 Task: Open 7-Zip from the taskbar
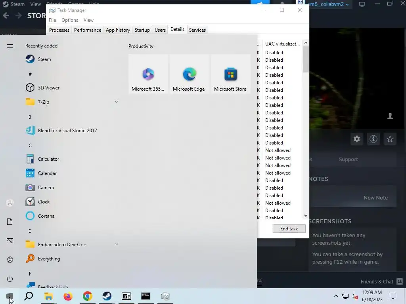126,296
